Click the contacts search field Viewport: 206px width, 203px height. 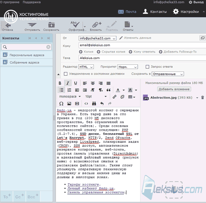click(26, 47)
